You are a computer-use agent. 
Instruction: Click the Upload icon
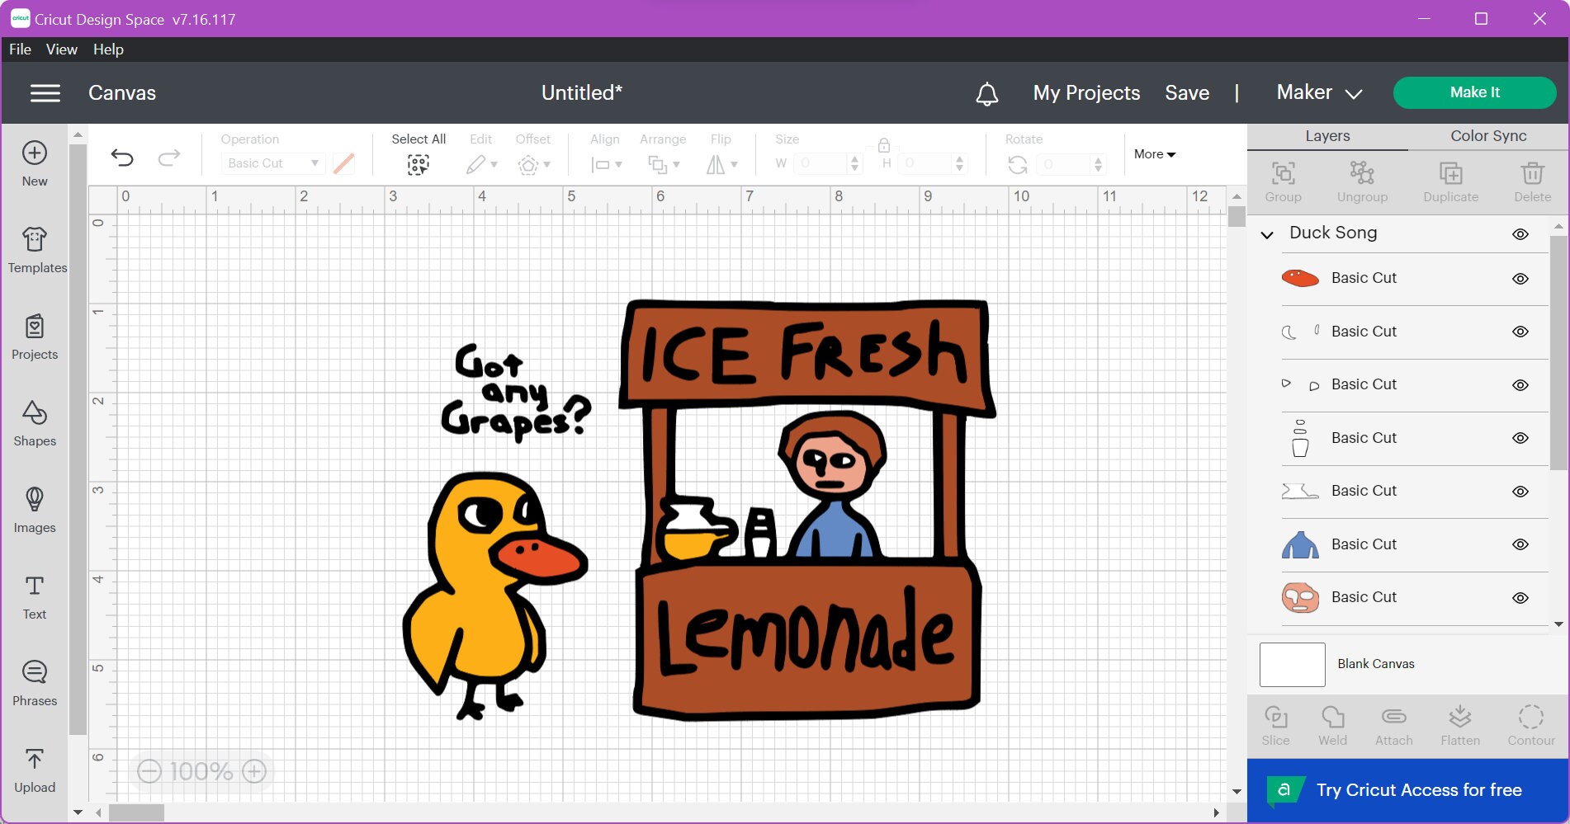[34, 765]
